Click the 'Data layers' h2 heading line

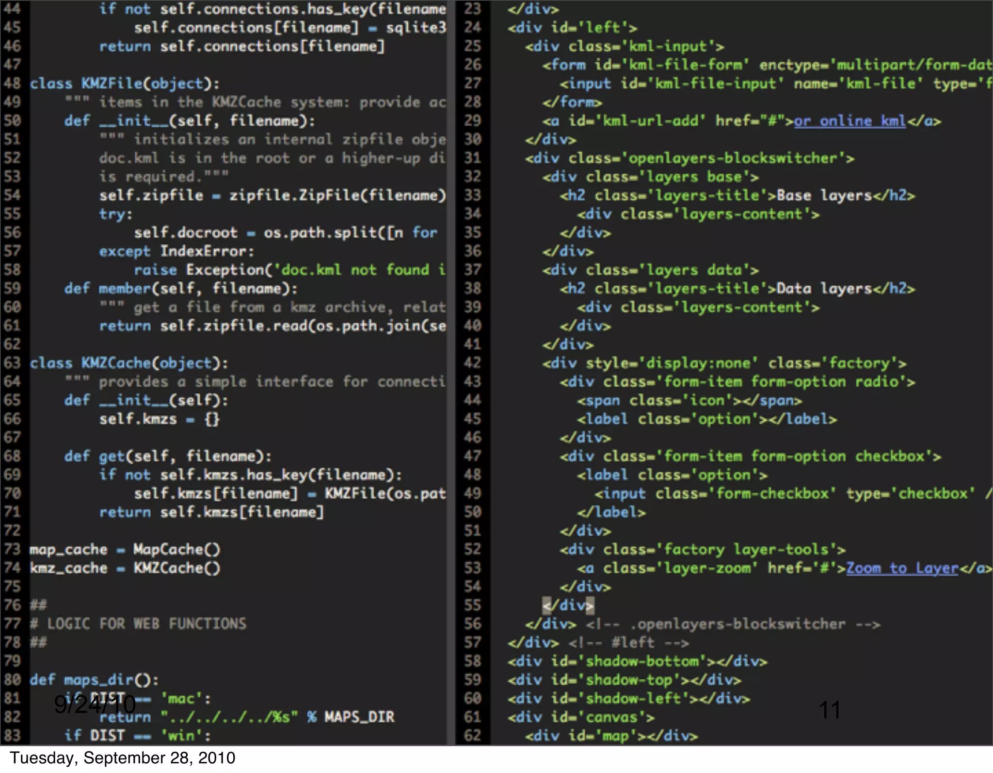point(737,289)
